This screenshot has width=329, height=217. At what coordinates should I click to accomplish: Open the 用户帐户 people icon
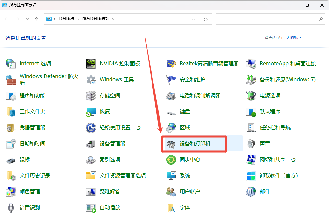171,192
